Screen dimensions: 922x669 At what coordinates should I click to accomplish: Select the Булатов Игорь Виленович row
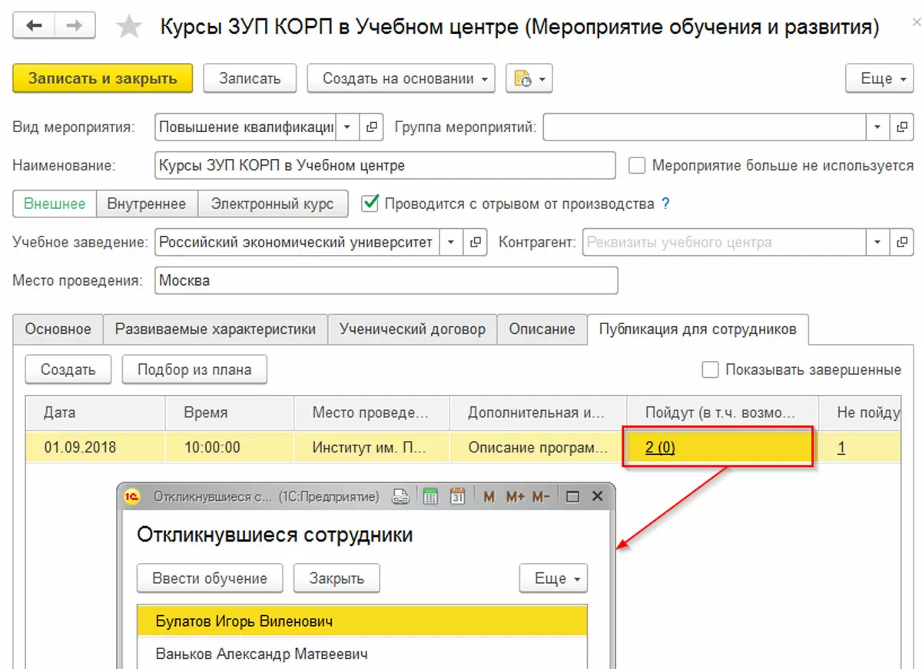point(362,621)
